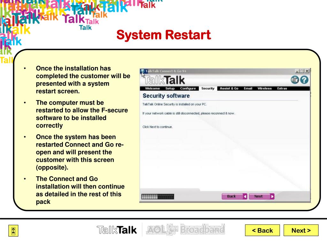The width and height of the screenshot is (327, 245).
Task: Click the printer icon in Connect & Go
Action: point(295,80)
